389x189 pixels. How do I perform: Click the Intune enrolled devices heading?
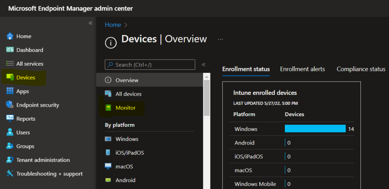point(265,93)
